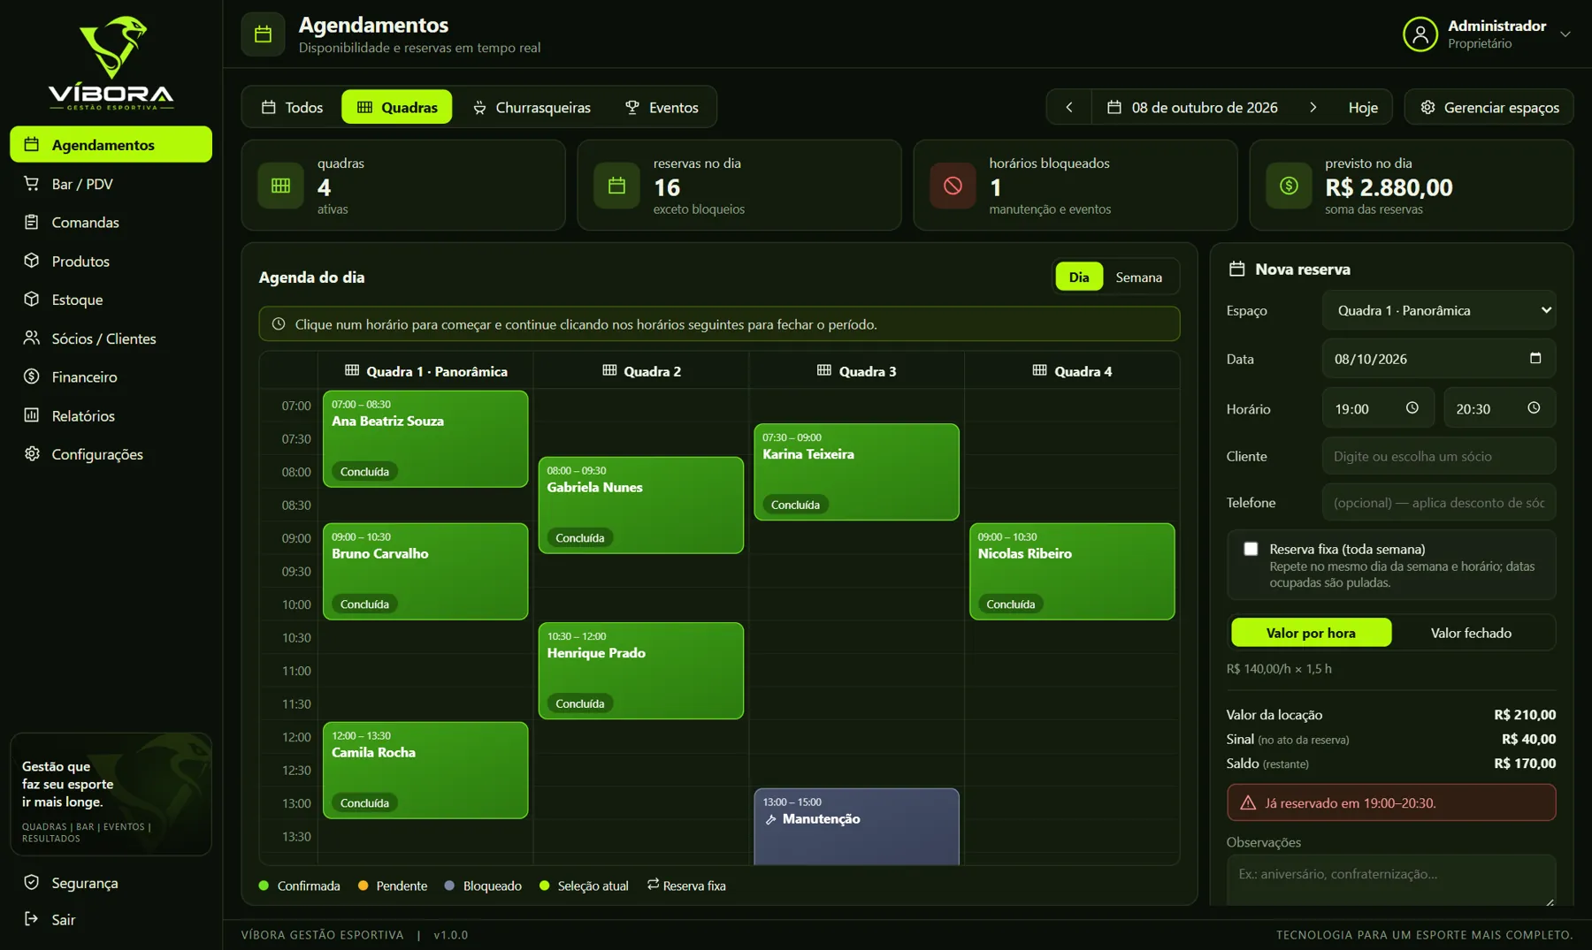Open the Espaço dropdown
Screen dimensions: 1592x950
(x=1439, y=310)
